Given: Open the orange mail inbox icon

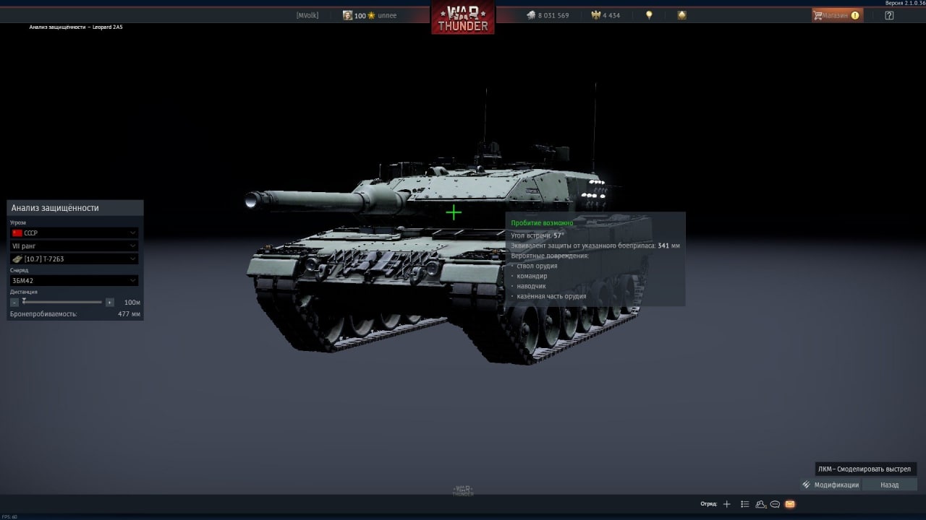Looking at the screenshot, I should tap(790, 504).
